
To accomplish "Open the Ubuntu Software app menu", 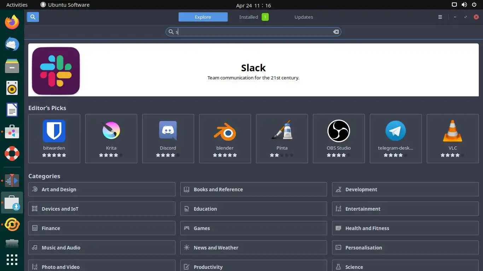I will tap(65, 5).
